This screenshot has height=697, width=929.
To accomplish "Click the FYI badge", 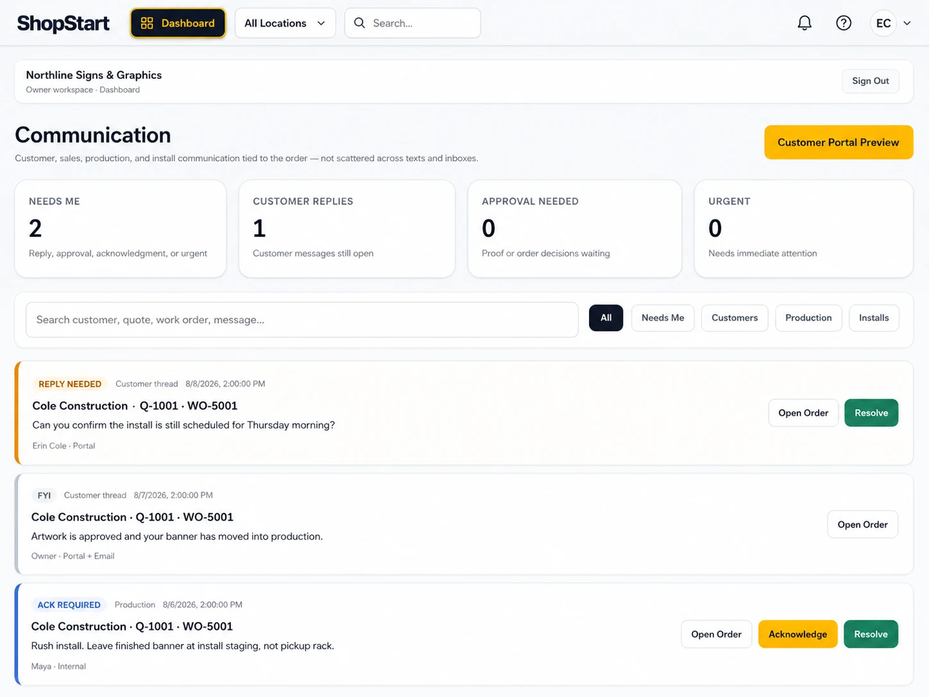I will coord(44,495).
